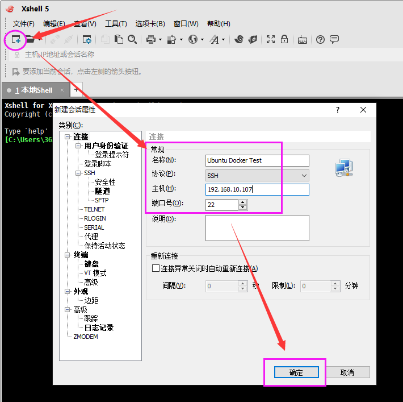This screenshot has width=403, height=402.
Task: Click the Xftp swirl toolbar icon
Action: coord(239,39)
